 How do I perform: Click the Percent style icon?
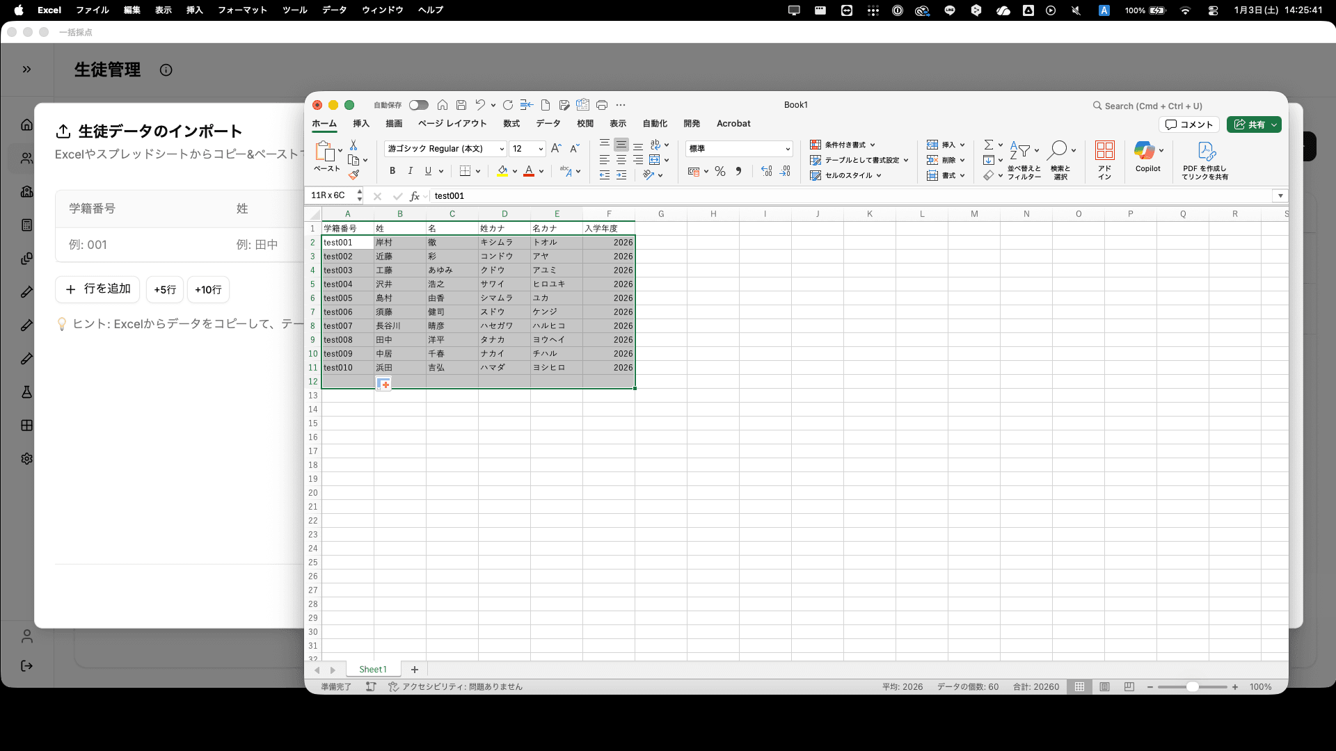coord(720,171)
